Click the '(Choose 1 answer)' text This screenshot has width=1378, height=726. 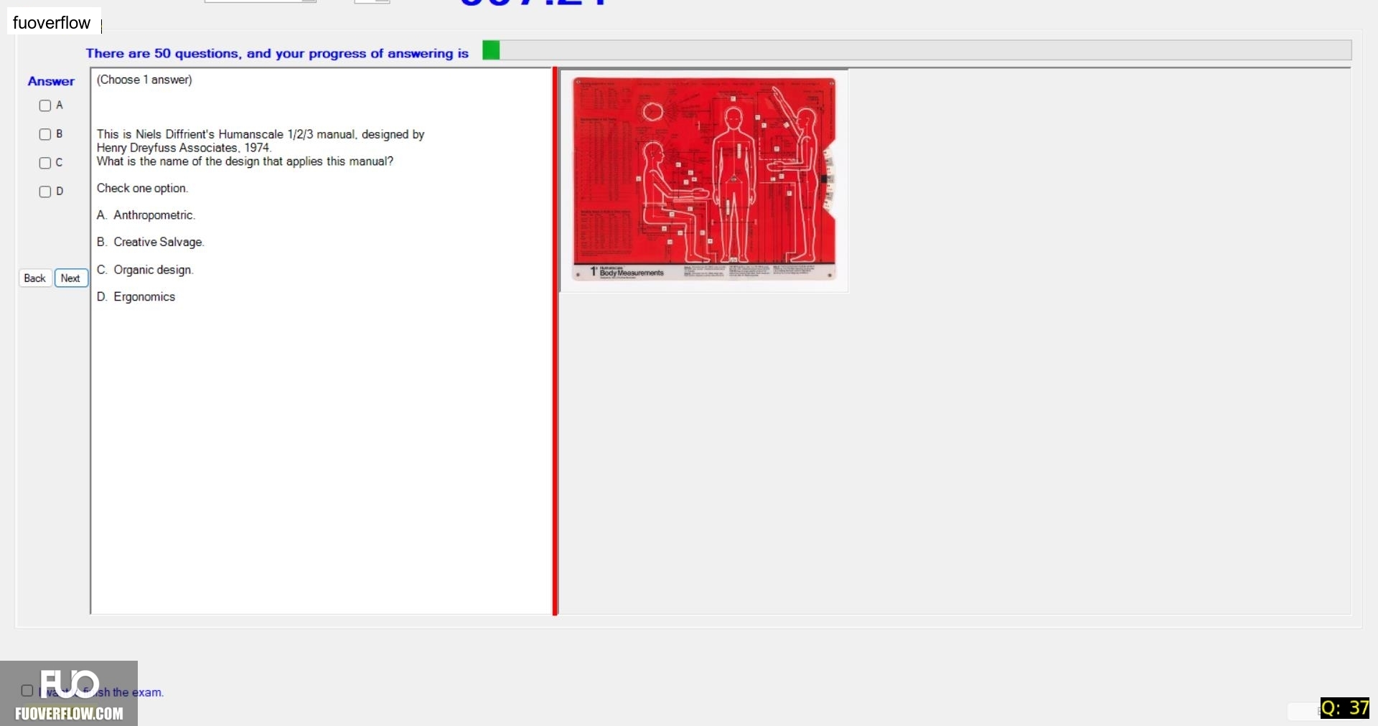coord(144,80)
